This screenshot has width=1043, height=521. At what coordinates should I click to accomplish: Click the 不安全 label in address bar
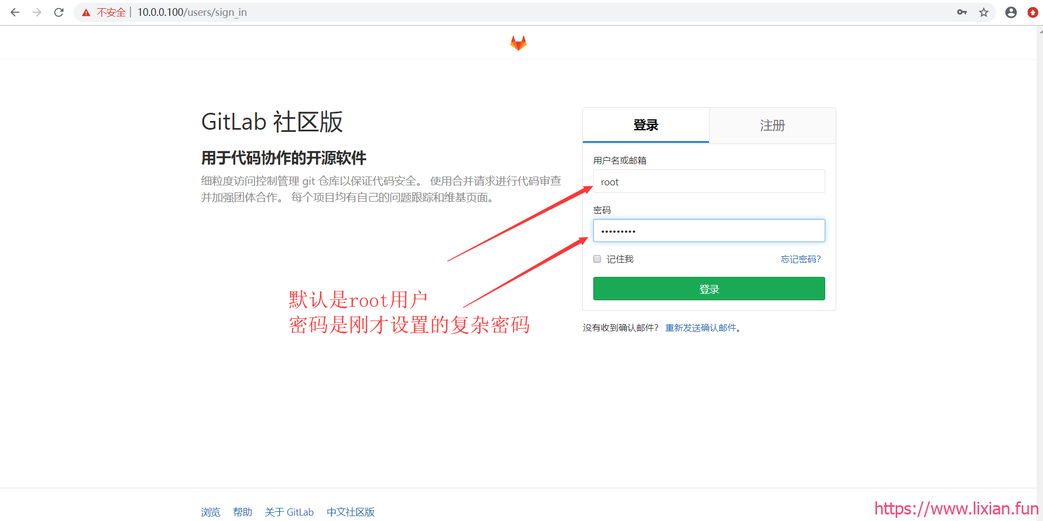tap(111, 12)
